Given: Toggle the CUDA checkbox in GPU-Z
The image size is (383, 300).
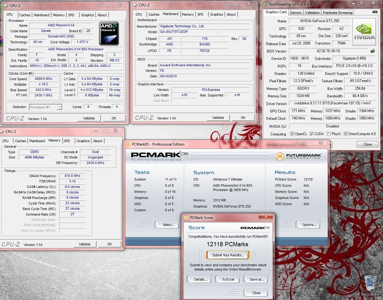Looking at the screenshot, I should (x=311, y=134).
